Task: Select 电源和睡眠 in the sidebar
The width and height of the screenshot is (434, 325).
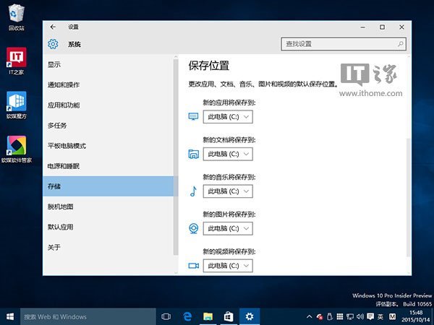Action: [64, 166]
